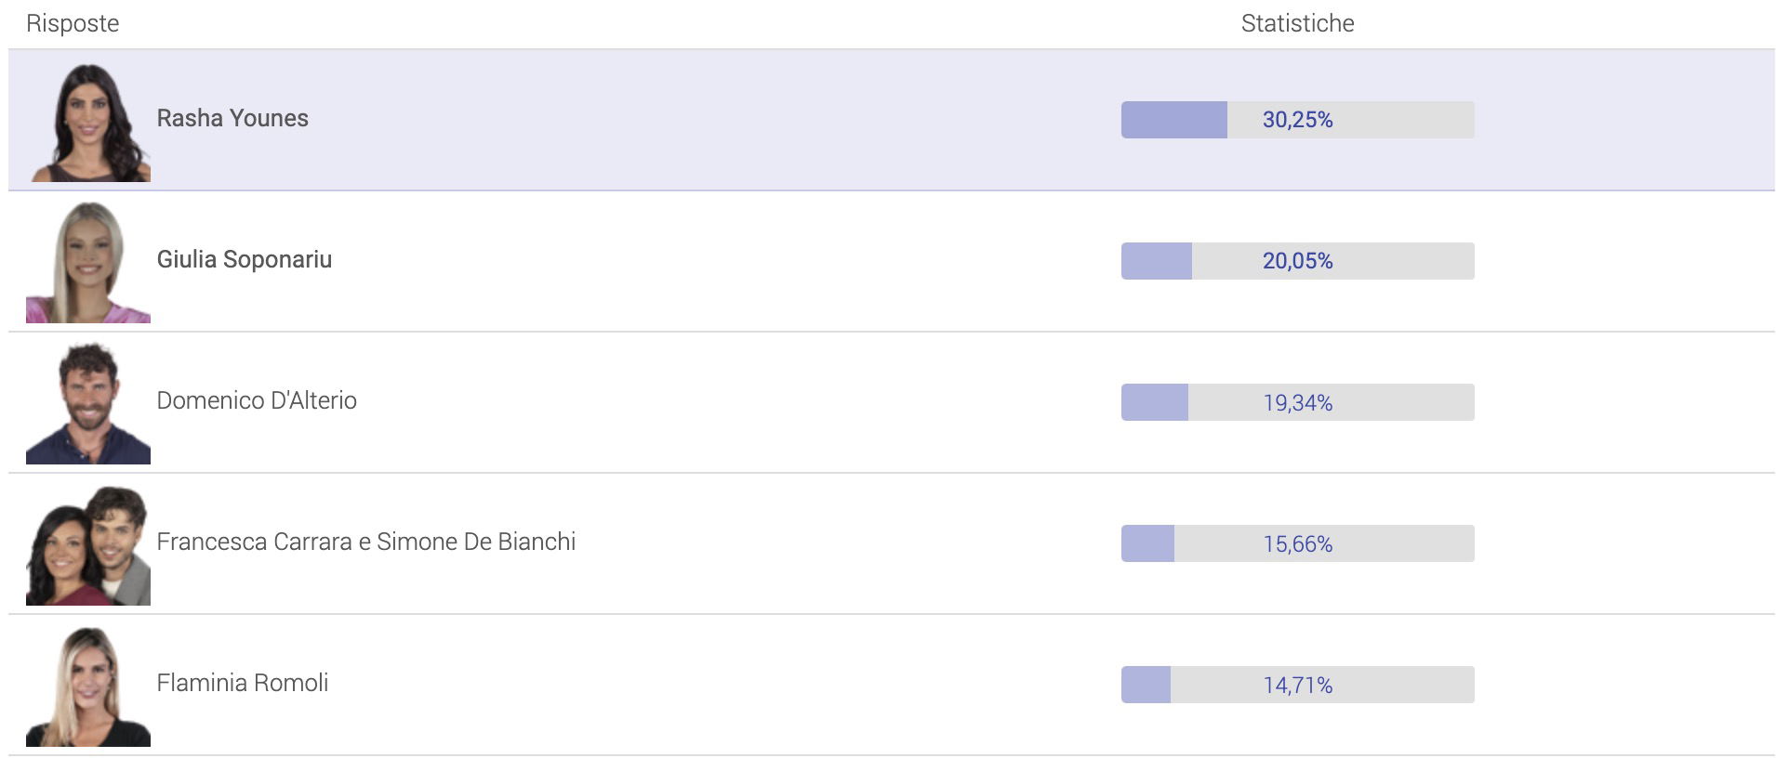Click the 20,05% percentage text
Screen dimensions: 1776x758
coord(1297,261)
